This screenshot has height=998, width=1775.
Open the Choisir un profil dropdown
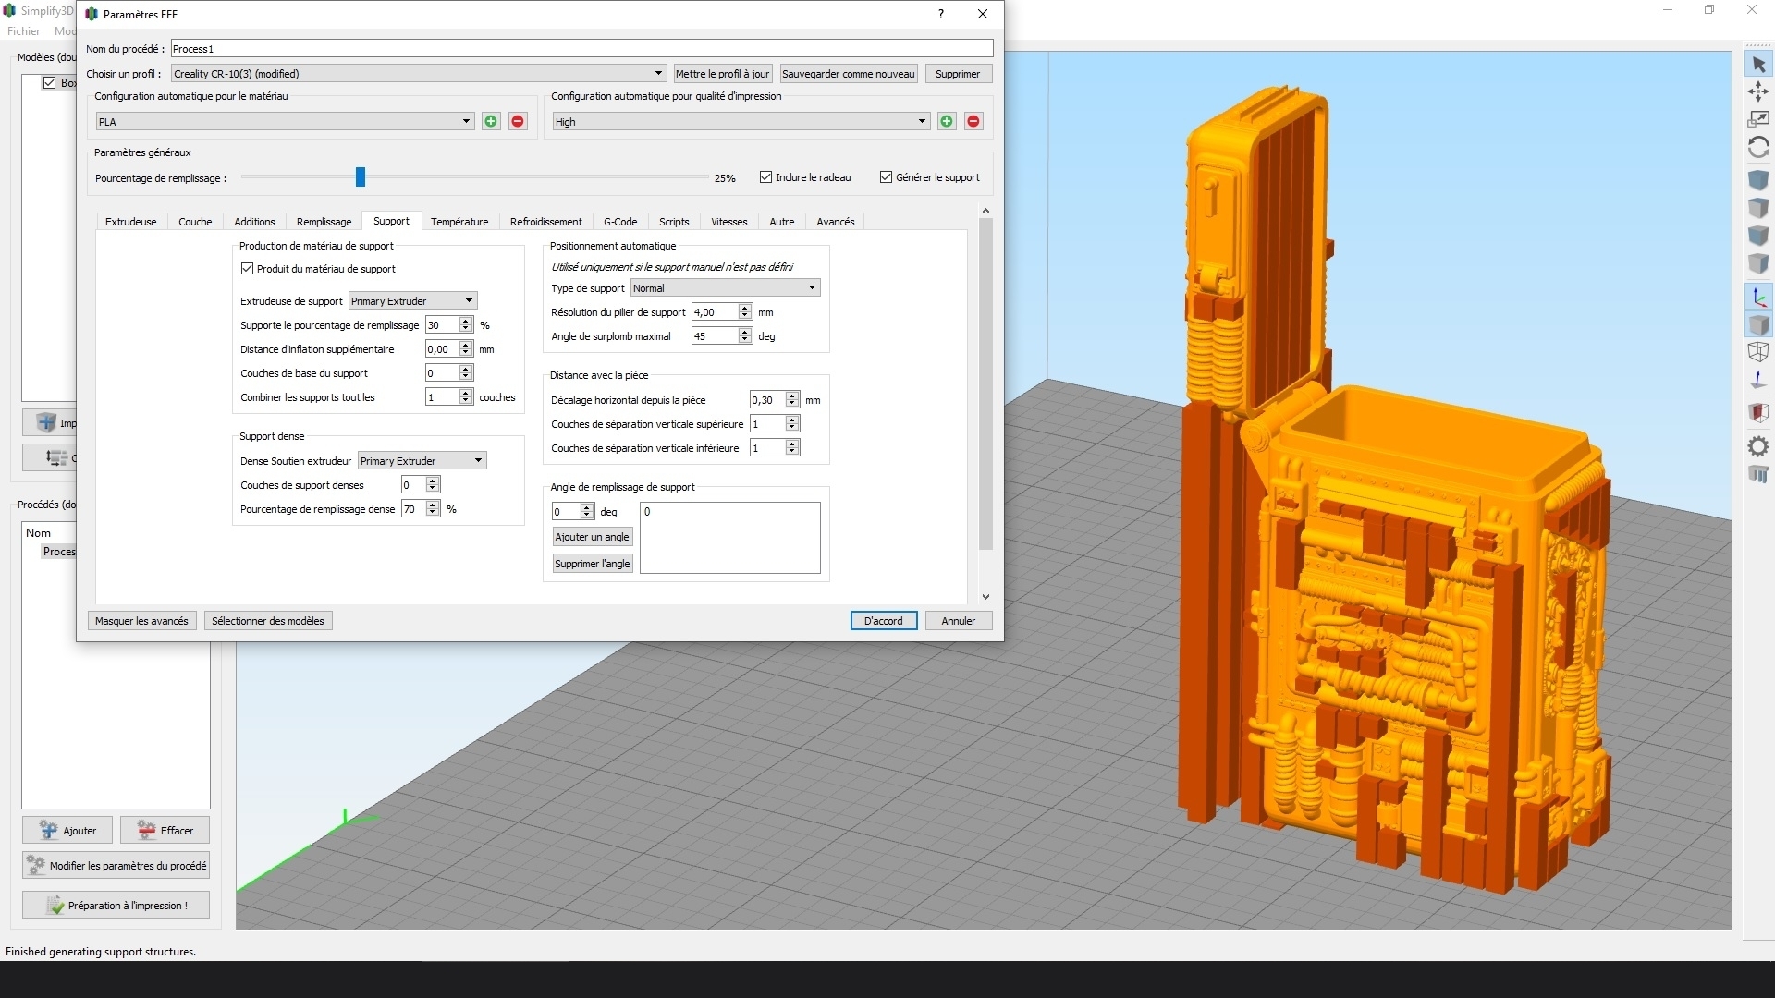tap(418, 74)
